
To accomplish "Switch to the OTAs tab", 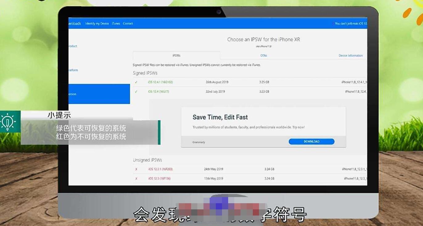I will tap(264, 55).
